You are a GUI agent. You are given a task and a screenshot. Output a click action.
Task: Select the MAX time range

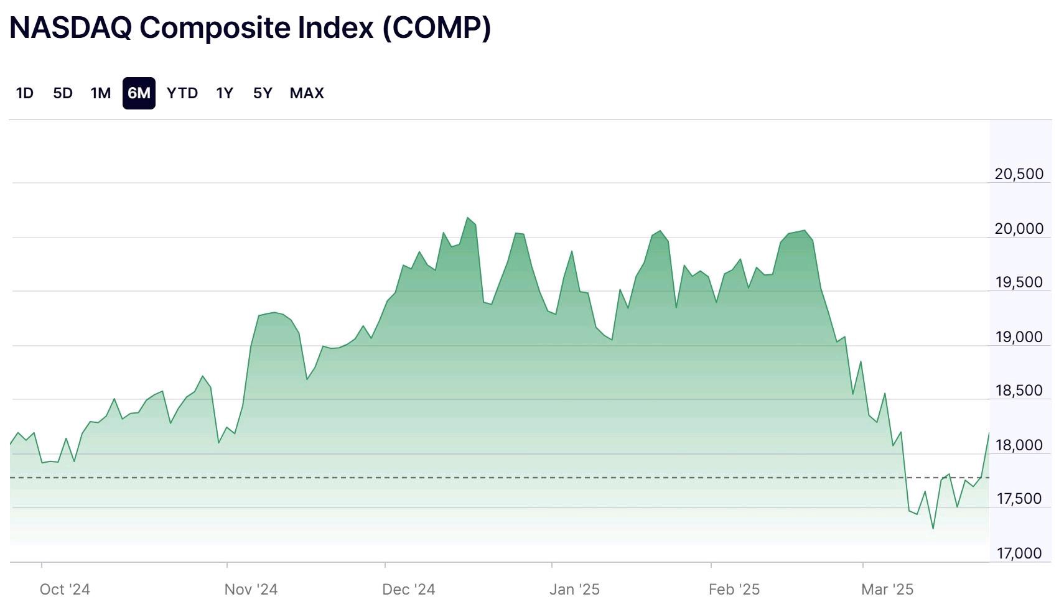pyautogui.click(x=307, y=93)
